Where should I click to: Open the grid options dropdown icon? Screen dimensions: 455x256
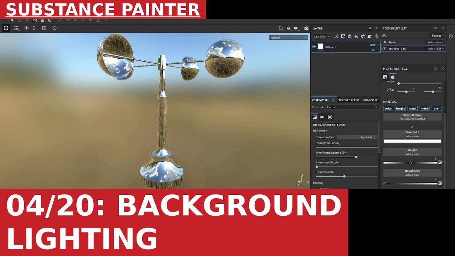tap(16, 28)
